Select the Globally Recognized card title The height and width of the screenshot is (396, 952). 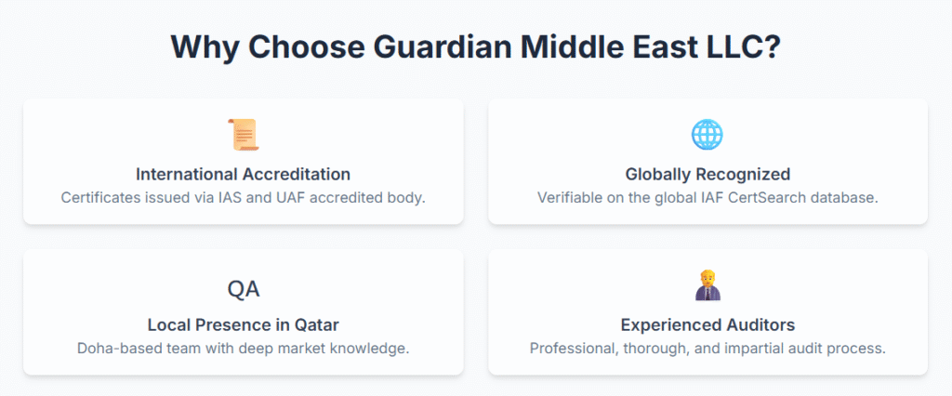(707, 174)
